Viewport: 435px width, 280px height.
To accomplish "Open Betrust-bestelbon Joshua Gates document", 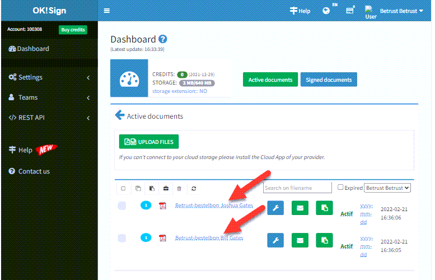I will point(214,206).
